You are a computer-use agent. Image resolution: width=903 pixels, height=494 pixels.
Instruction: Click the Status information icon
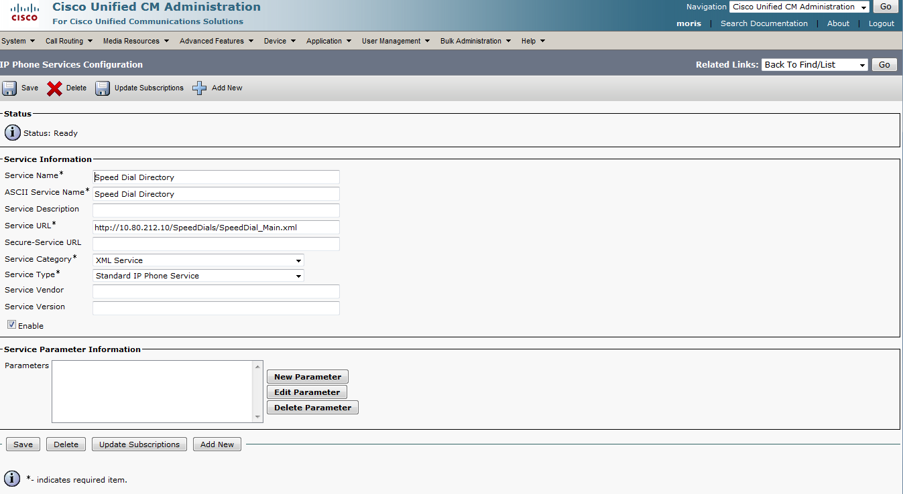[x=13, y=133]
